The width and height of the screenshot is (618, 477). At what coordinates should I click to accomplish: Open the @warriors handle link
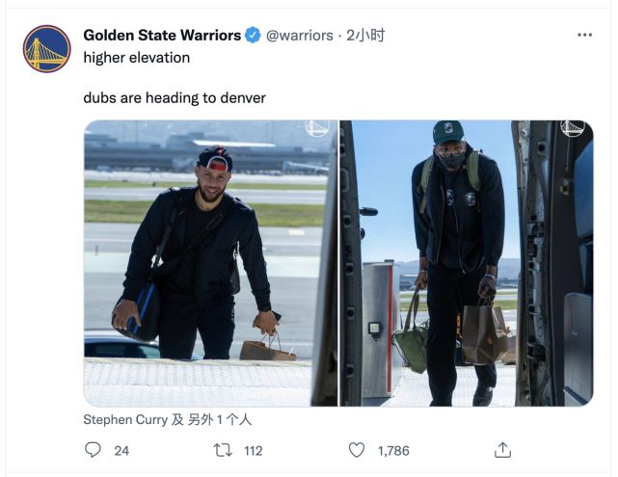[x=299, y=36]
